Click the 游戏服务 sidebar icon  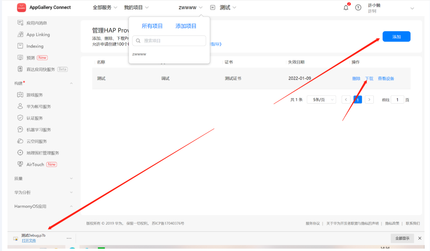(20, 95)
